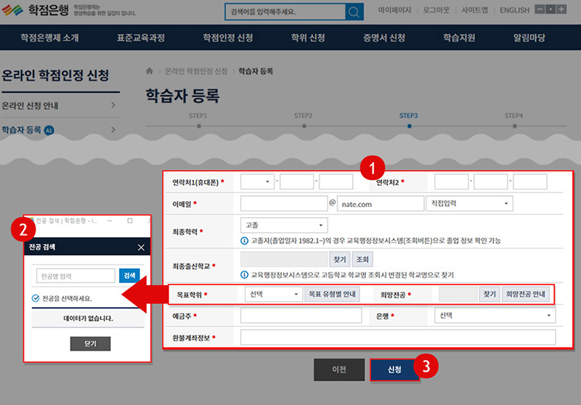This screenshot has width=581, height=405.
Task: Click the home icon in breadcrumb
Action: pyautogui.click(x=150, y=71)
